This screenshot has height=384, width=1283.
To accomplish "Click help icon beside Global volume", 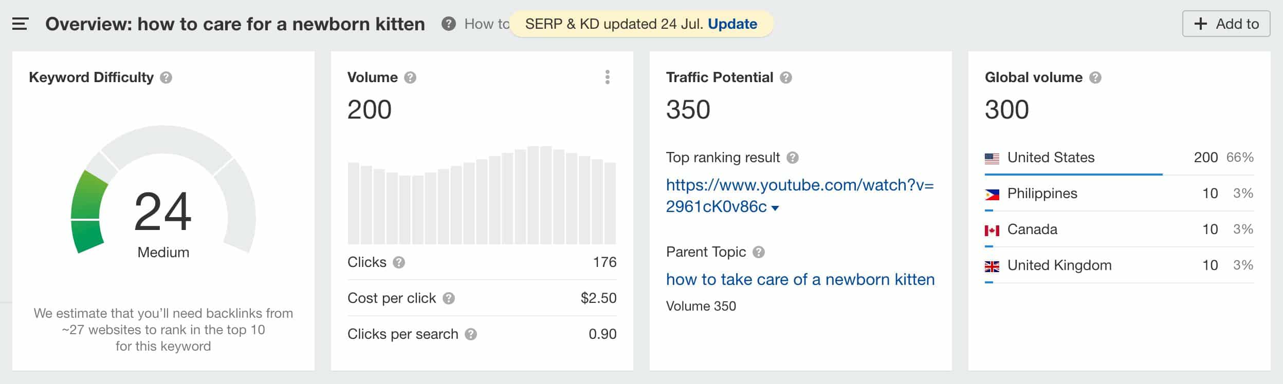I will 1095,78.
